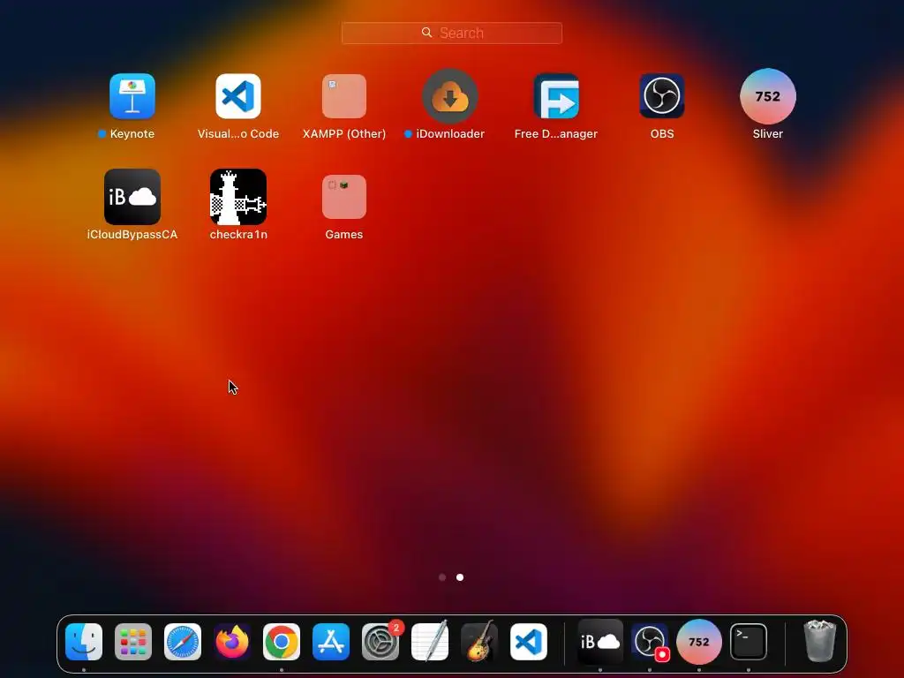904x678 pixels.
Task: Open Terminal from the Dock
Action: (749, 641)
